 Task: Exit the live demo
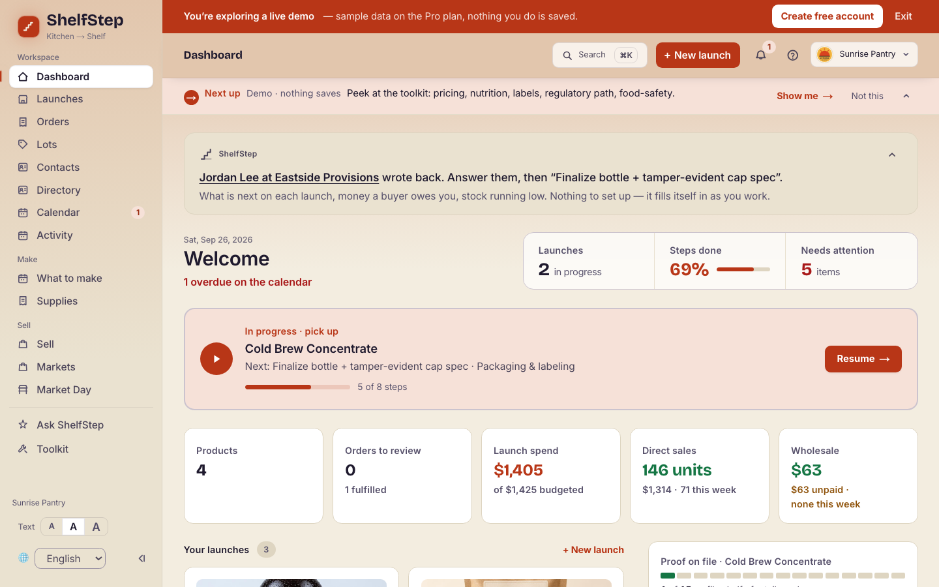click(903, 16)
